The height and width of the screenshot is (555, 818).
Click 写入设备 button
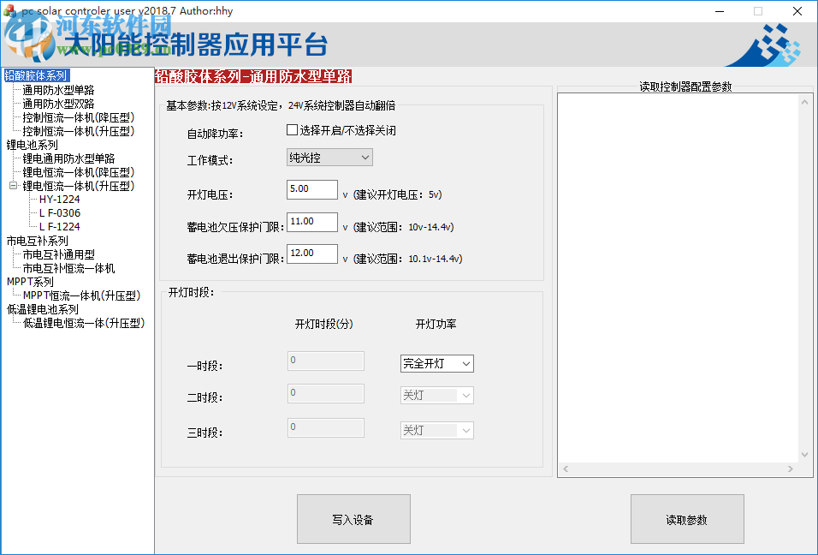pos(353,519)
